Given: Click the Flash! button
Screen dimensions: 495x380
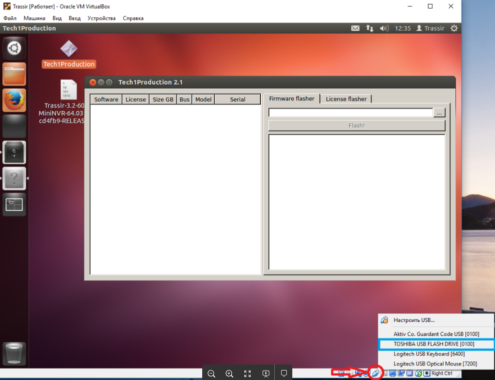Looking at the screenshot, I should click(357, 125).
